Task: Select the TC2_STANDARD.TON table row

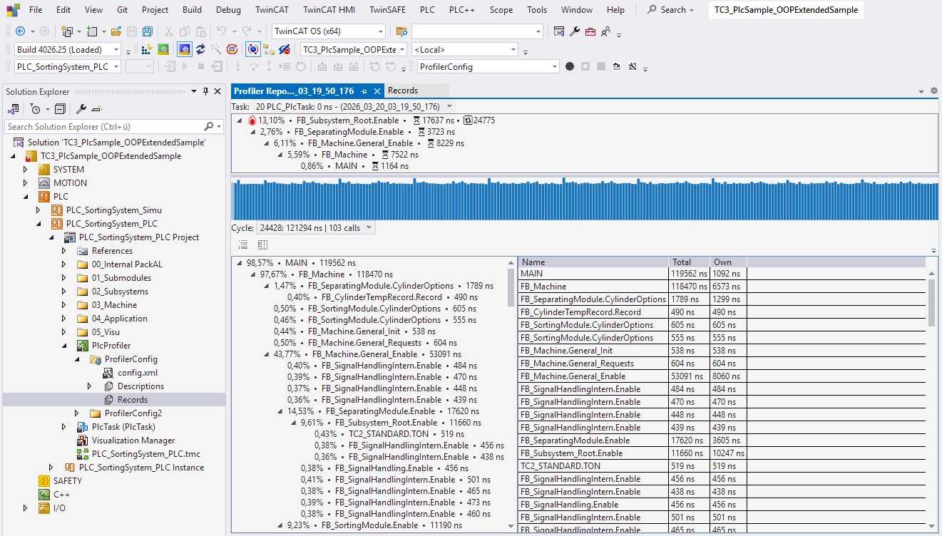Action: pyautogui.click(x=722, y=466)
